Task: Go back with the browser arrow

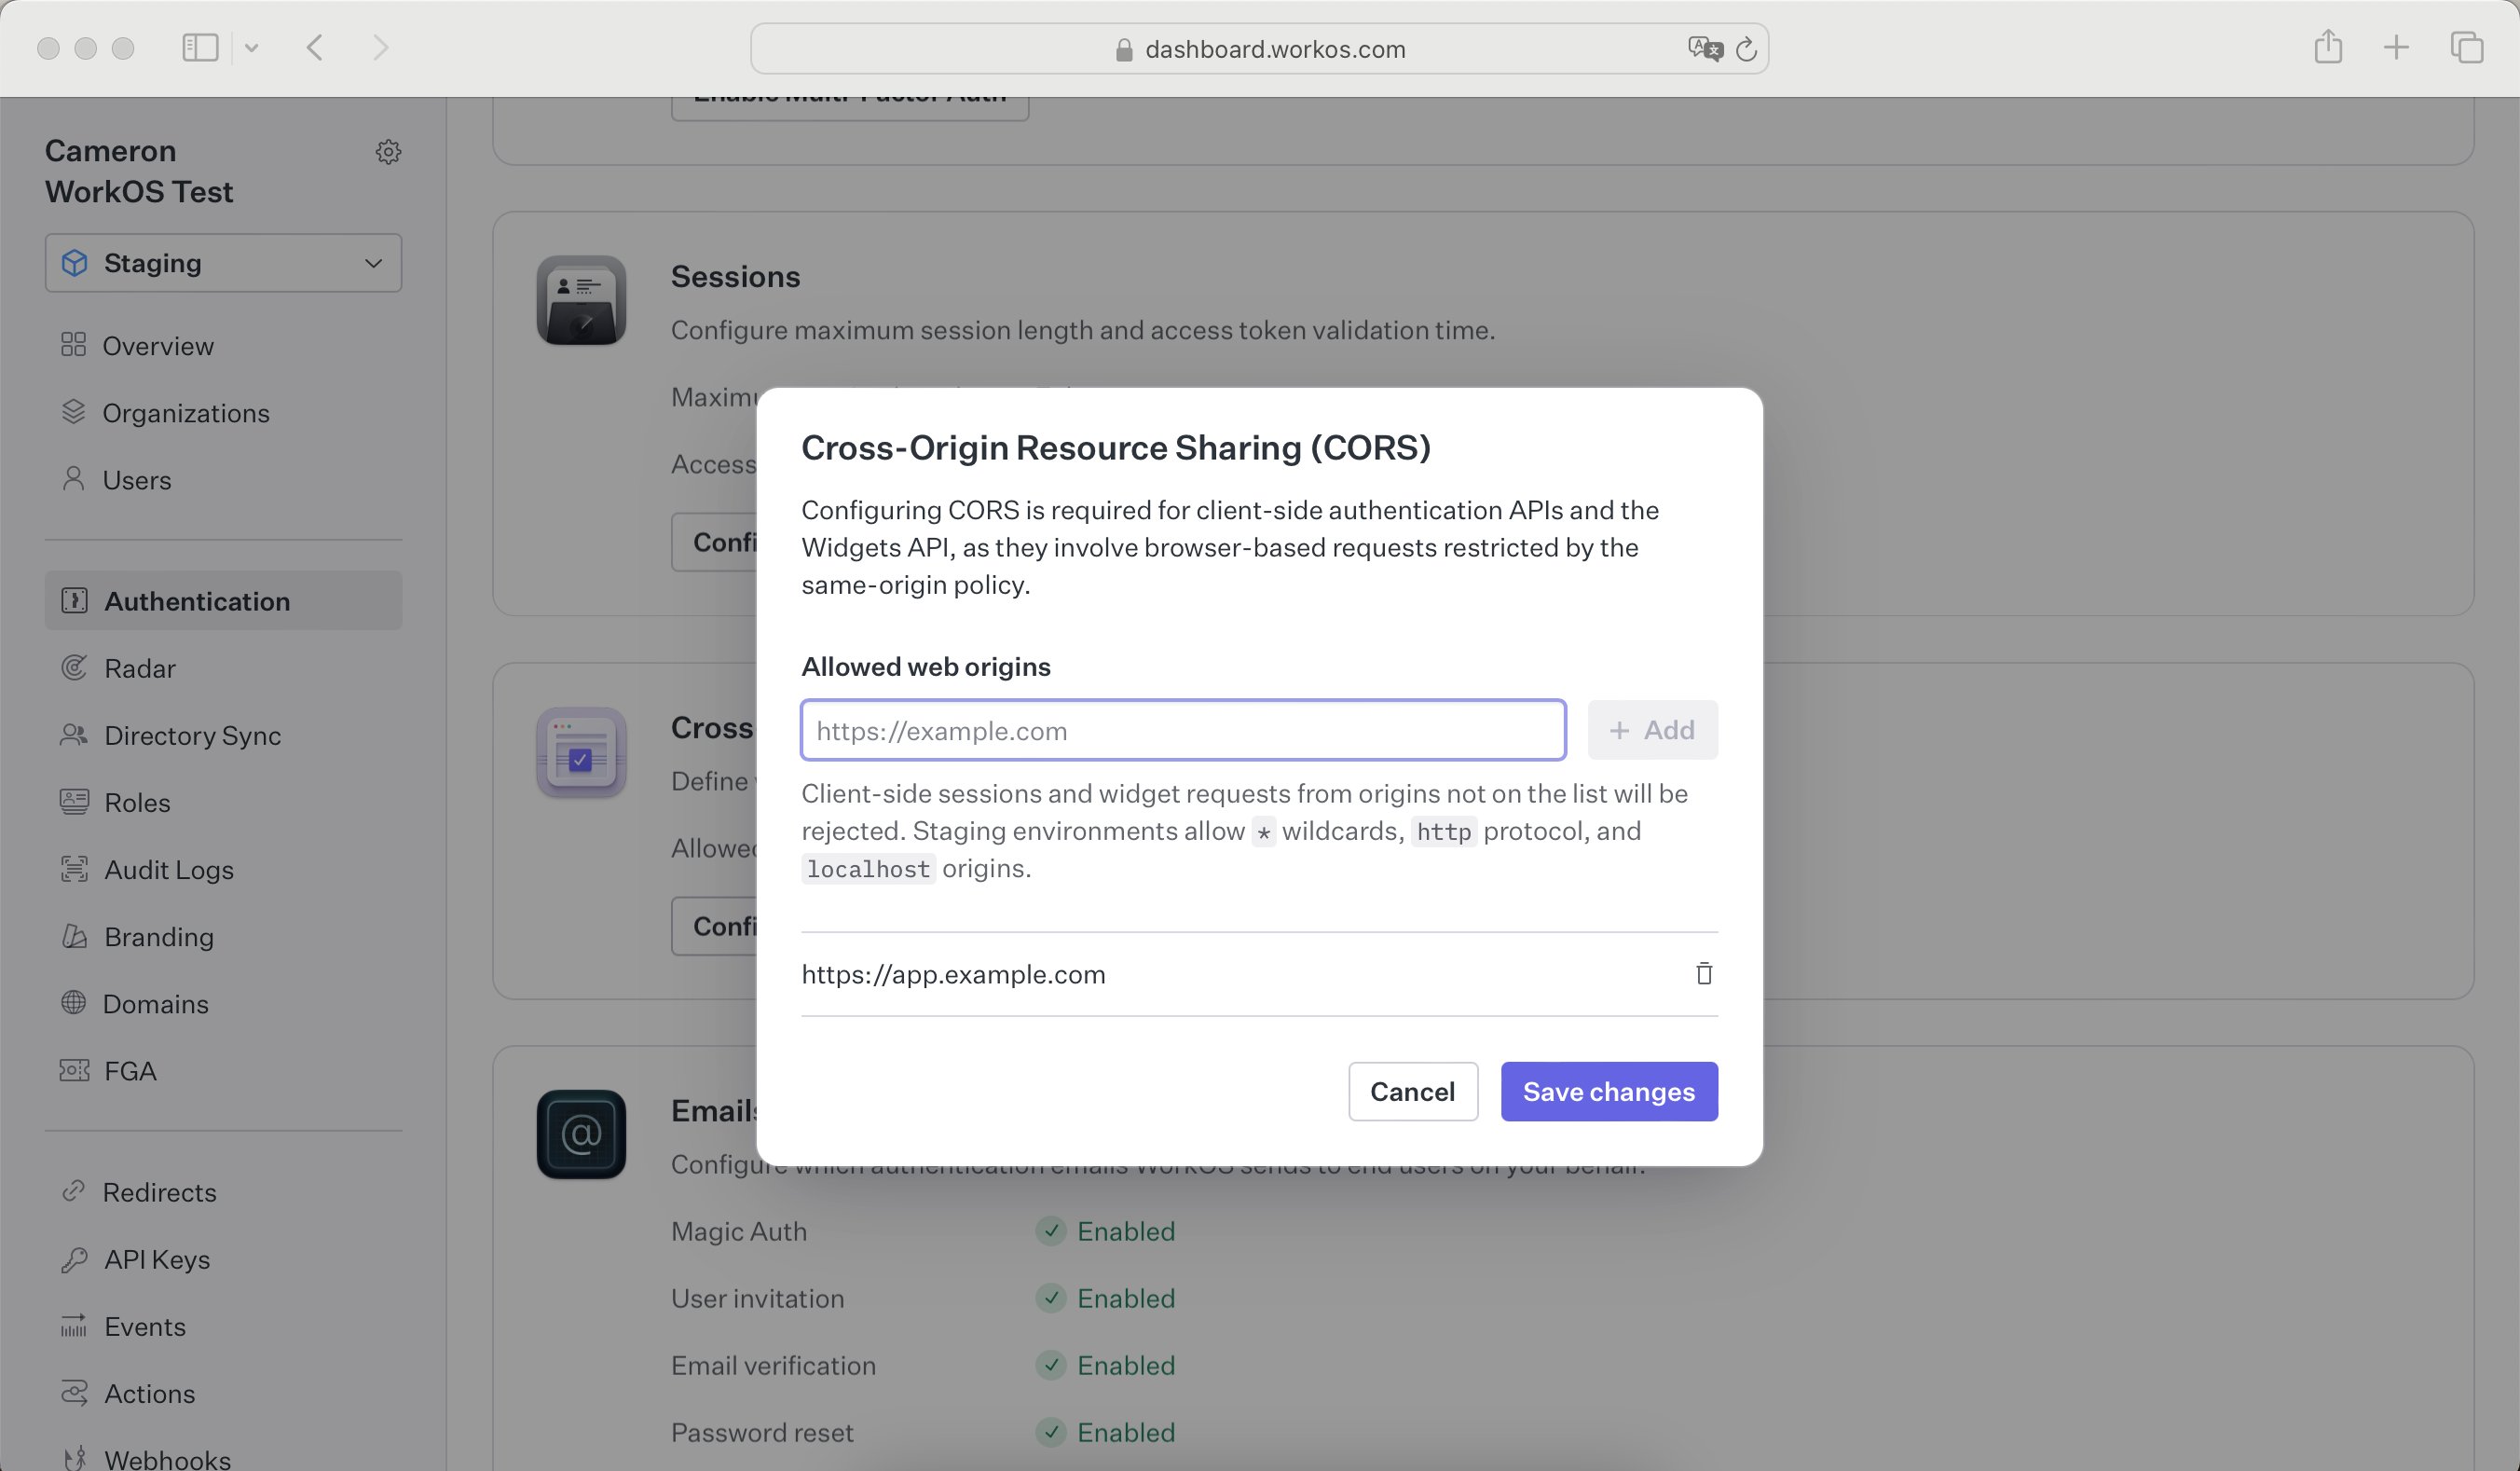Action: 315,47
